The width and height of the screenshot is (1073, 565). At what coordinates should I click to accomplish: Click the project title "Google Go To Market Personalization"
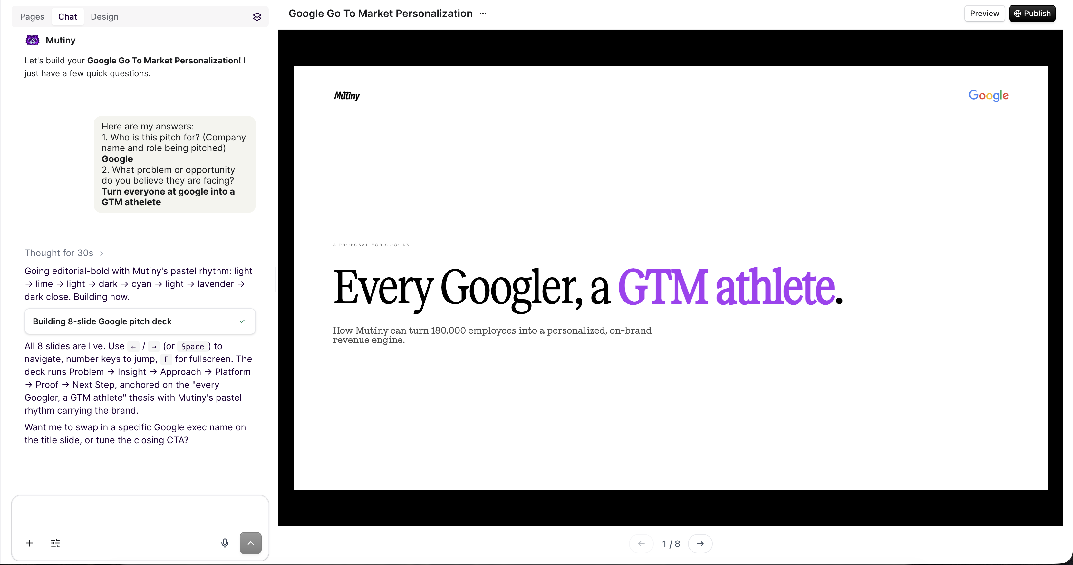point(381,13)
